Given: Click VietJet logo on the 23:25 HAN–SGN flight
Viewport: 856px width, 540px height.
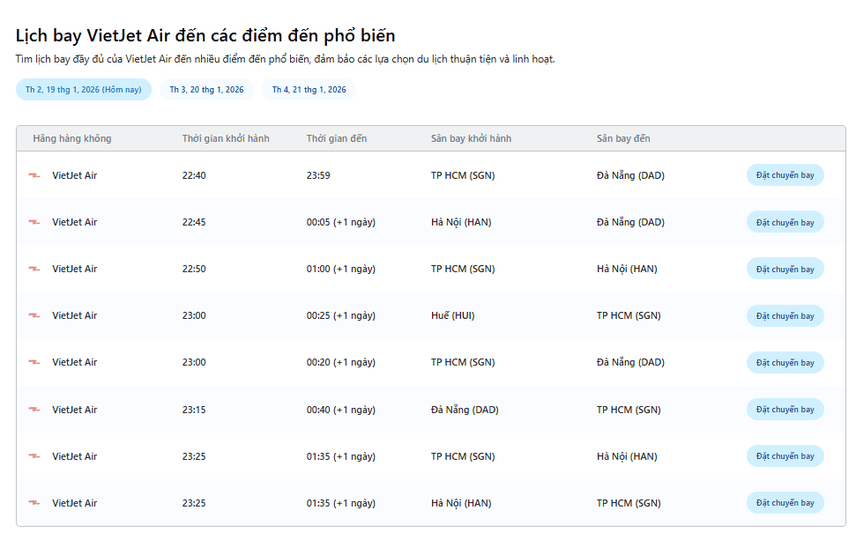Looking at the screenshot, I should pos(34,503).
